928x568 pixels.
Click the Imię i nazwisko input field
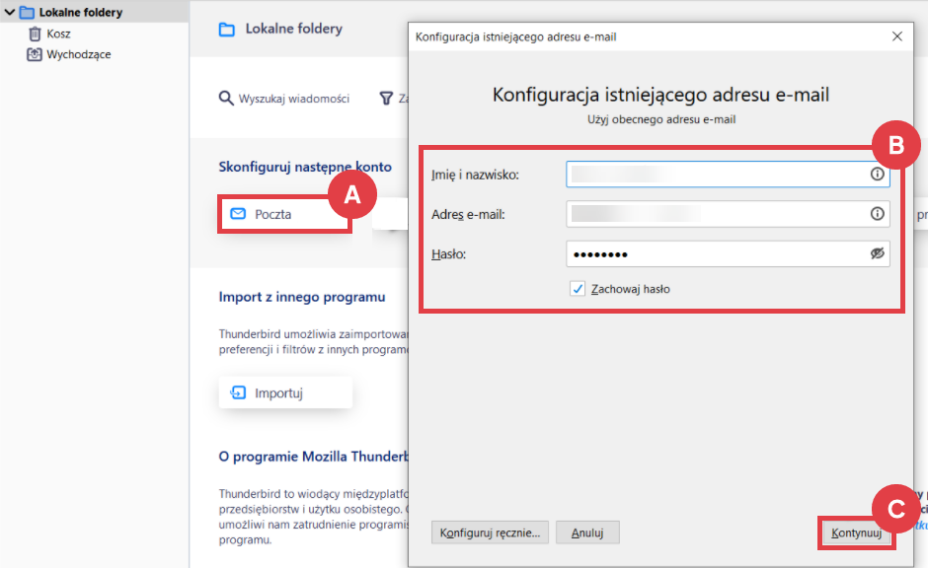coord(716,175)
